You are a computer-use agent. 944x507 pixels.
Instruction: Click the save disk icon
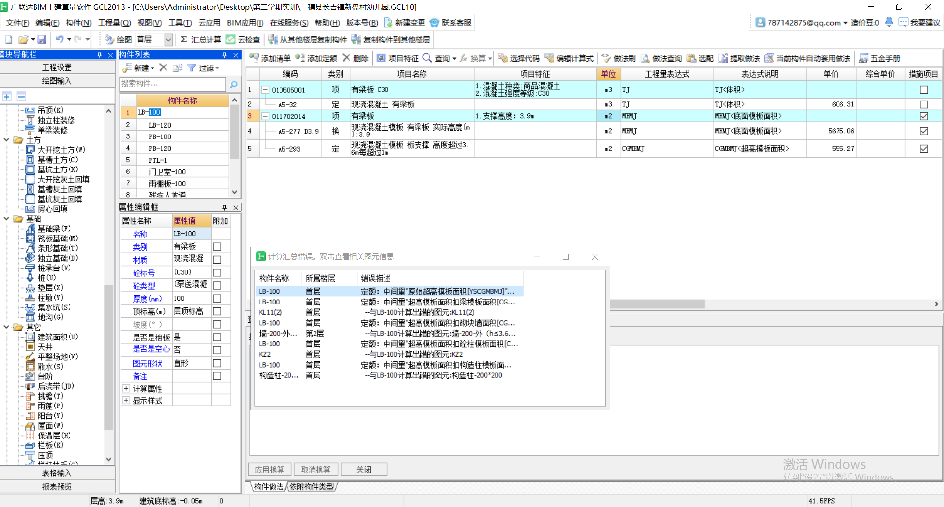coord(42,39)
